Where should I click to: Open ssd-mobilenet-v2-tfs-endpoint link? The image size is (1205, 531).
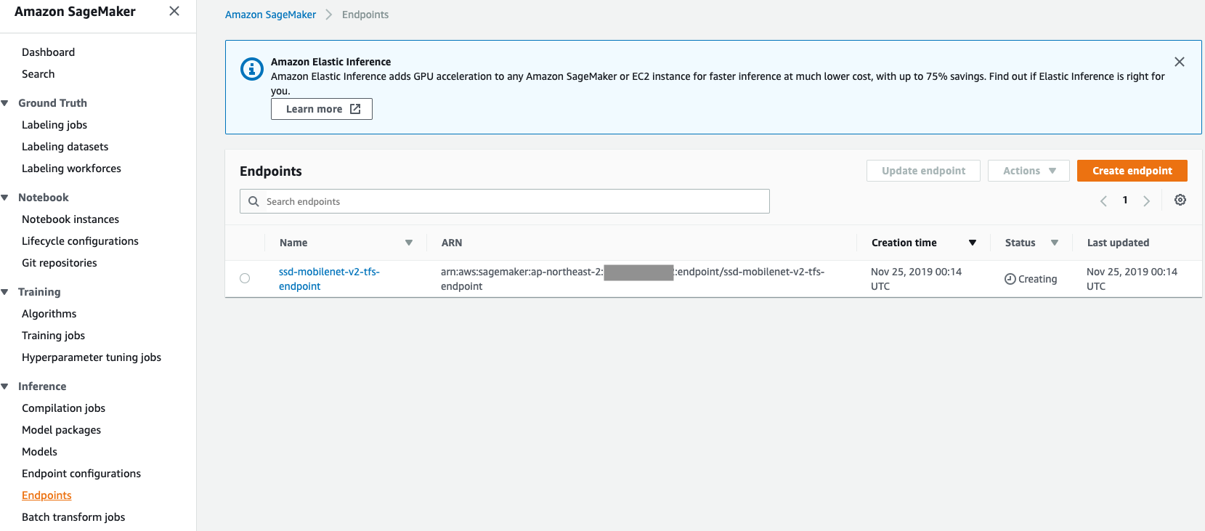click(x=329, y=279)
